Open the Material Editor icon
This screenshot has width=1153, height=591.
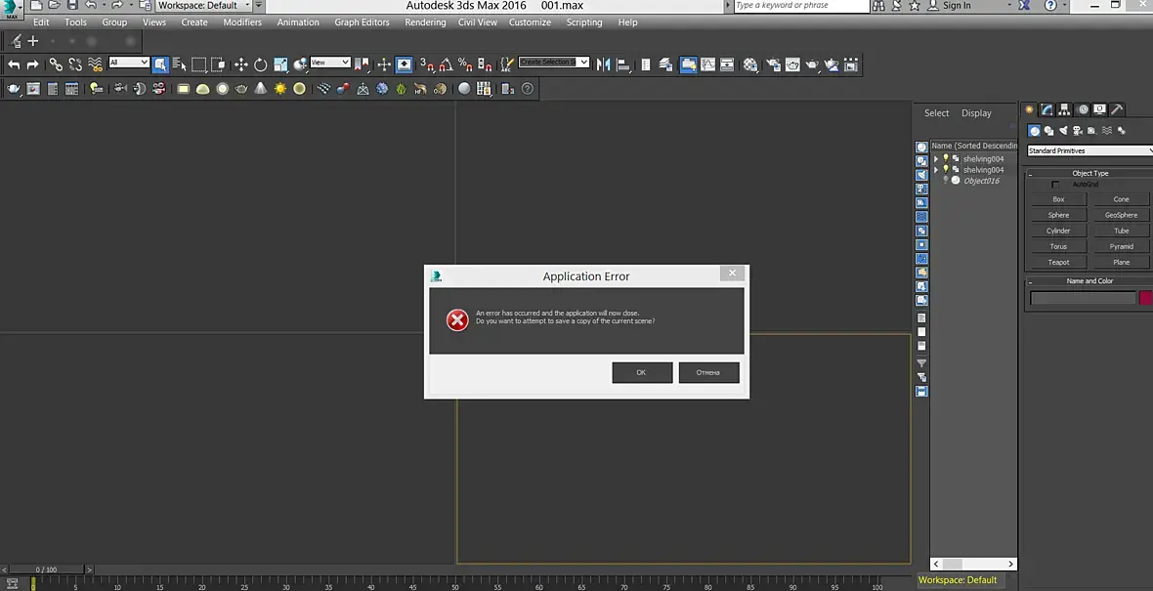click(750, 64)
